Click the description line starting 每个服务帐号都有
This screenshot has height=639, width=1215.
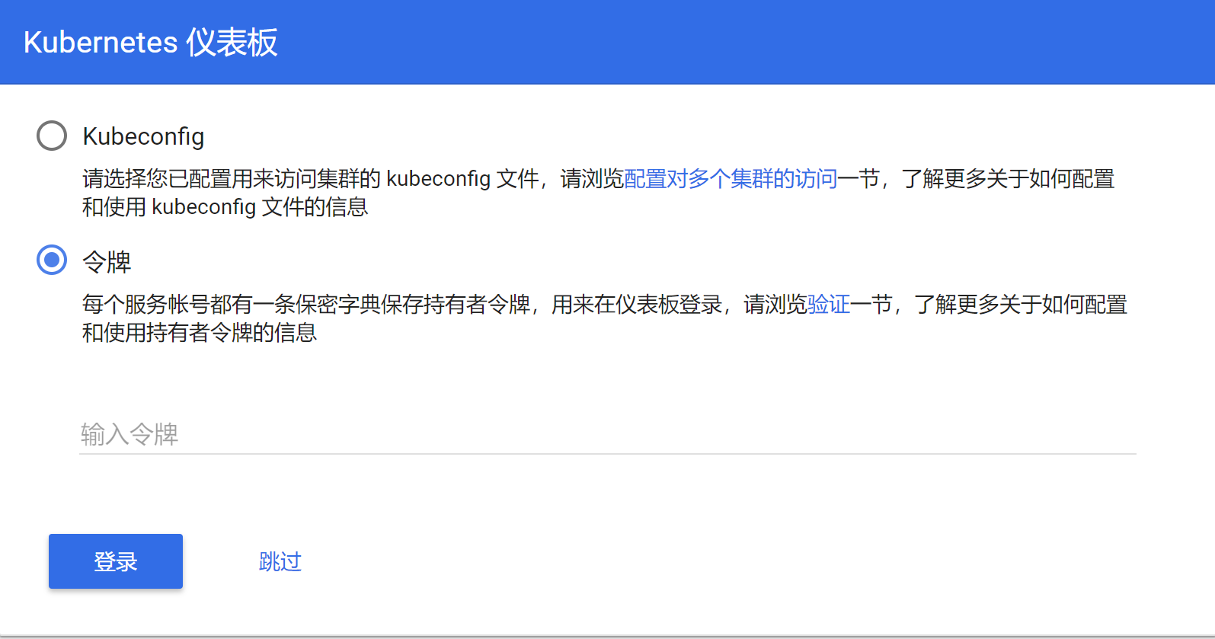(604, 318)
